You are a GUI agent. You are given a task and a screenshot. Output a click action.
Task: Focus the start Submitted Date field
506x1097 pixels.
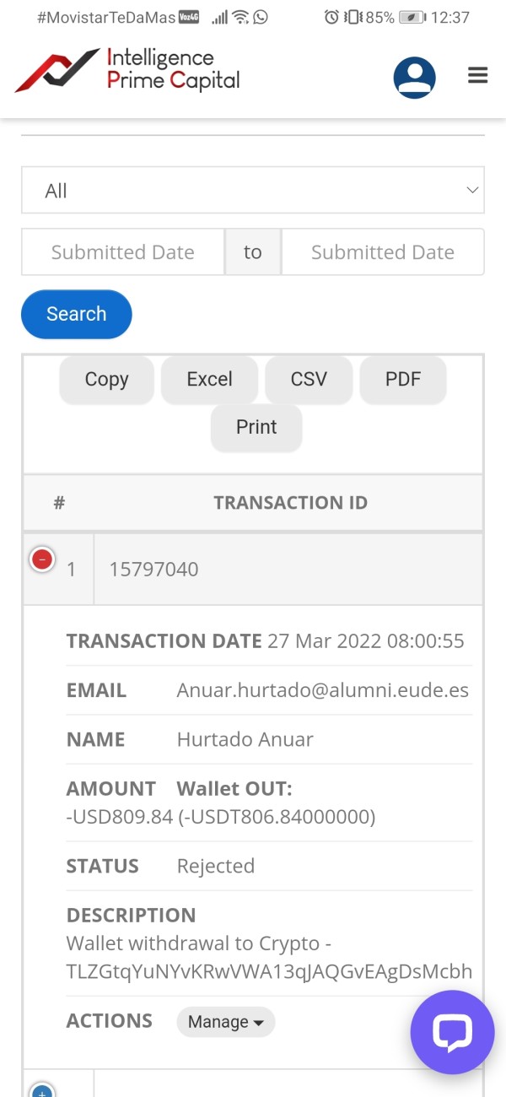(x=123, y=252)
